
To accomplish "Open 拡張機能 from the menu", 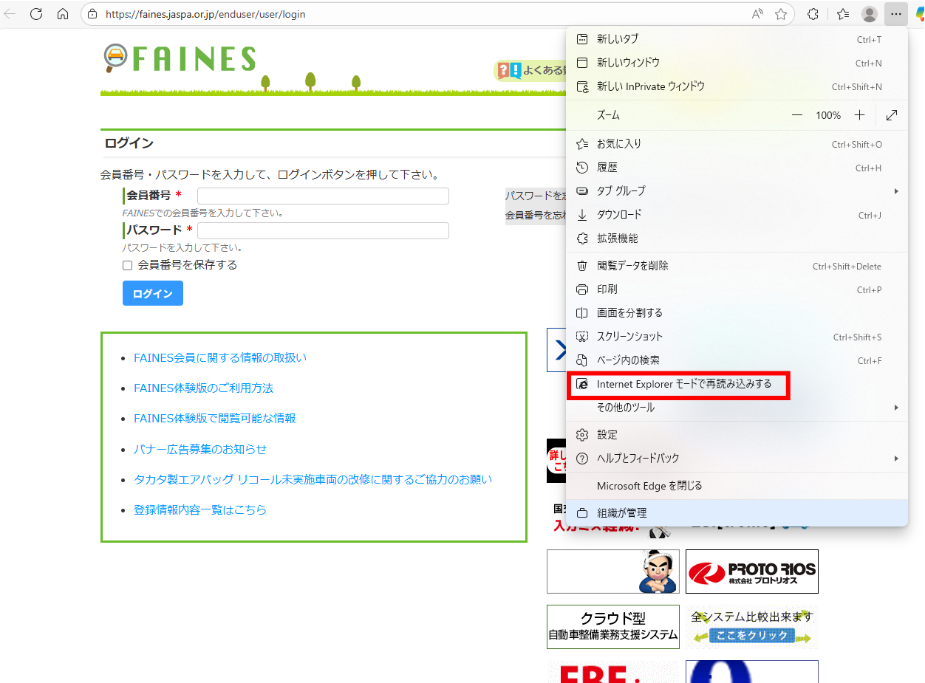I will (x=737, y=238).
